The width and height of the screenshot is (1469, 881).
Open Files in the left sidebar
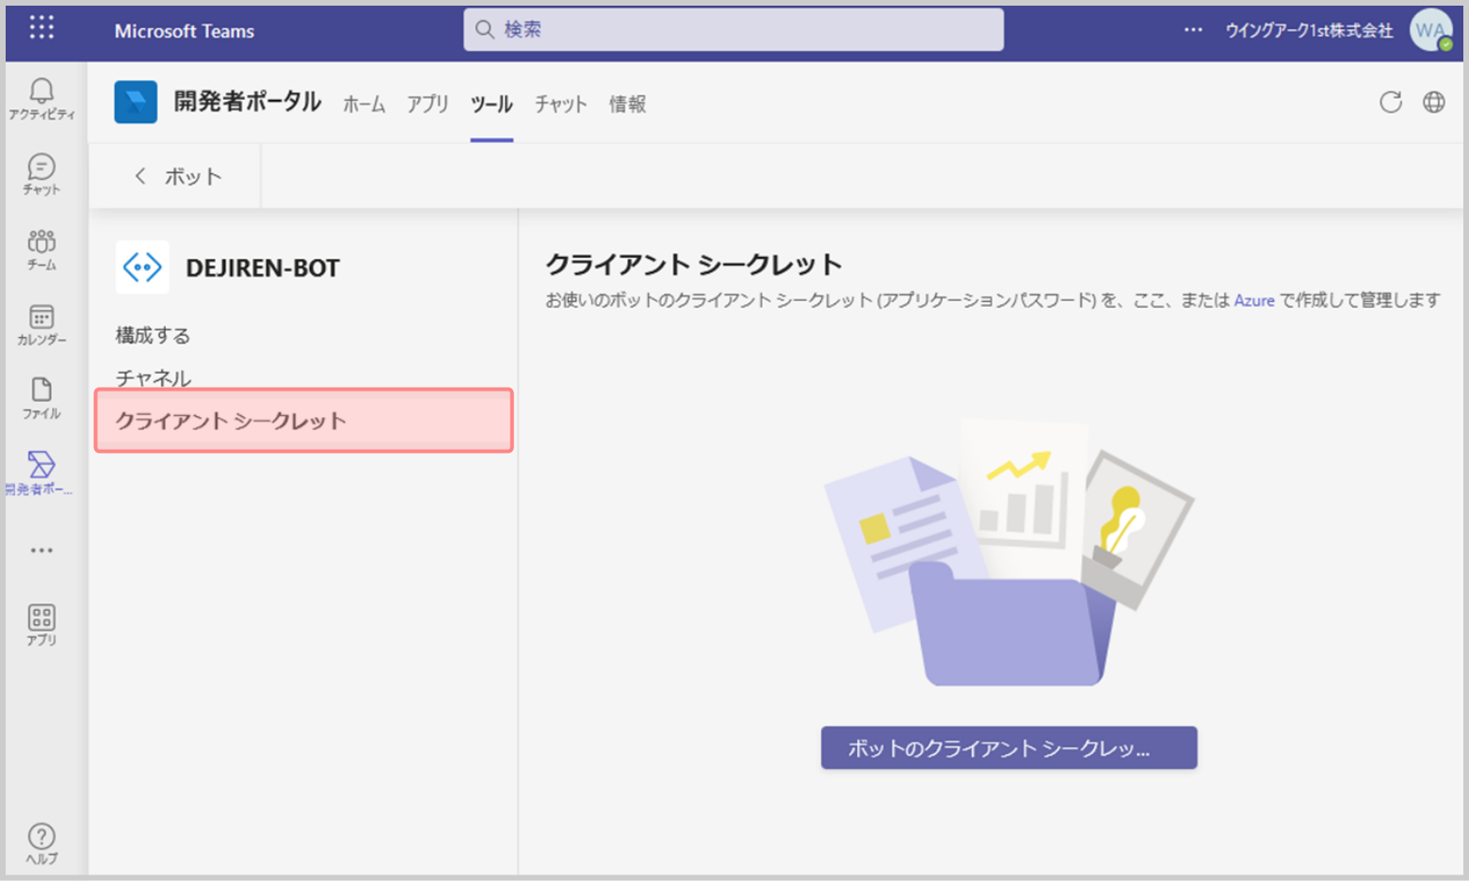point(41,398)
